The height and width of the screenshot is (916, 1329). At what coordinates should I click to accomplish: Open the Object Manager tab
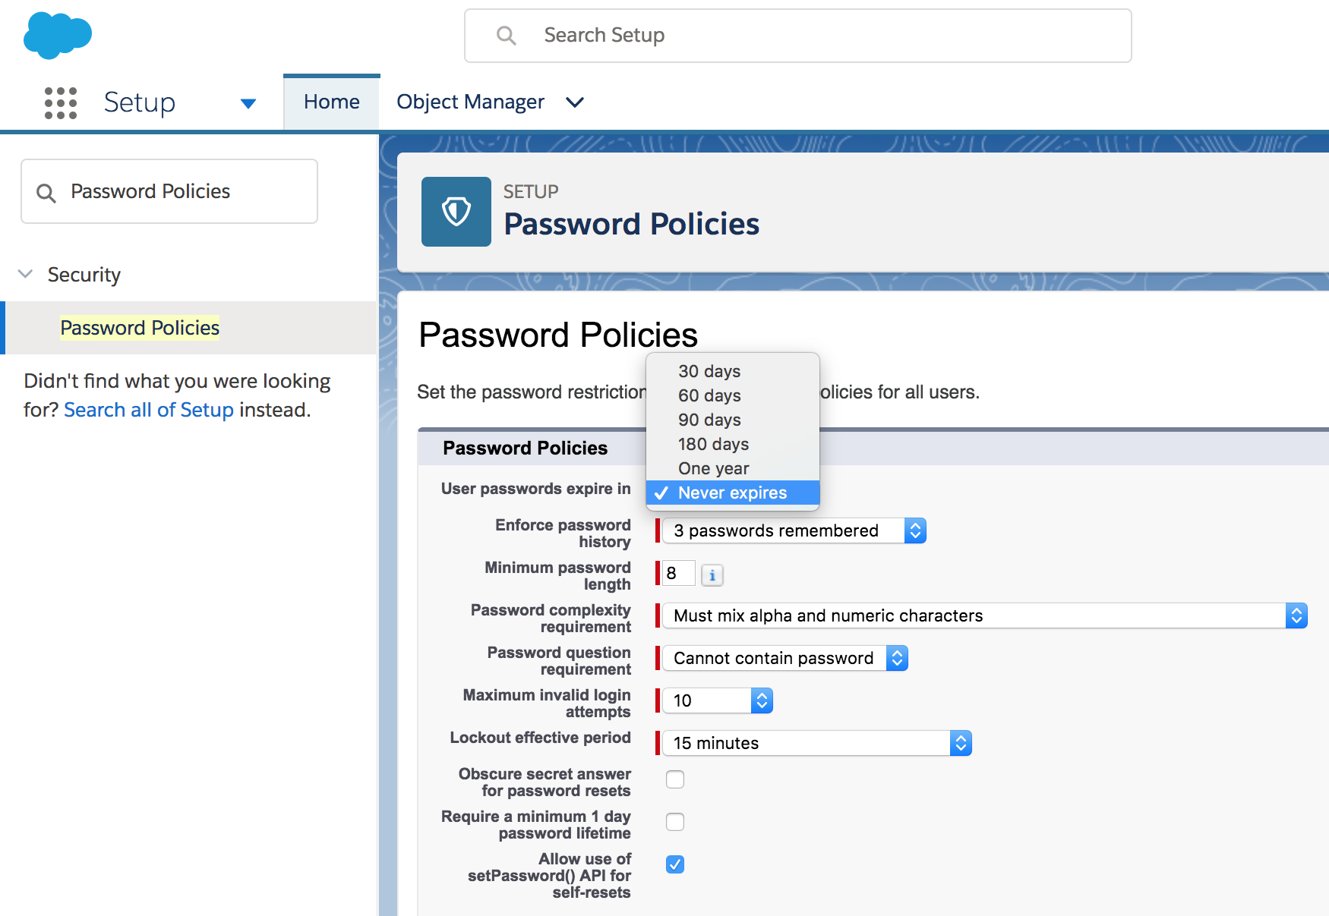coord(470,102)
